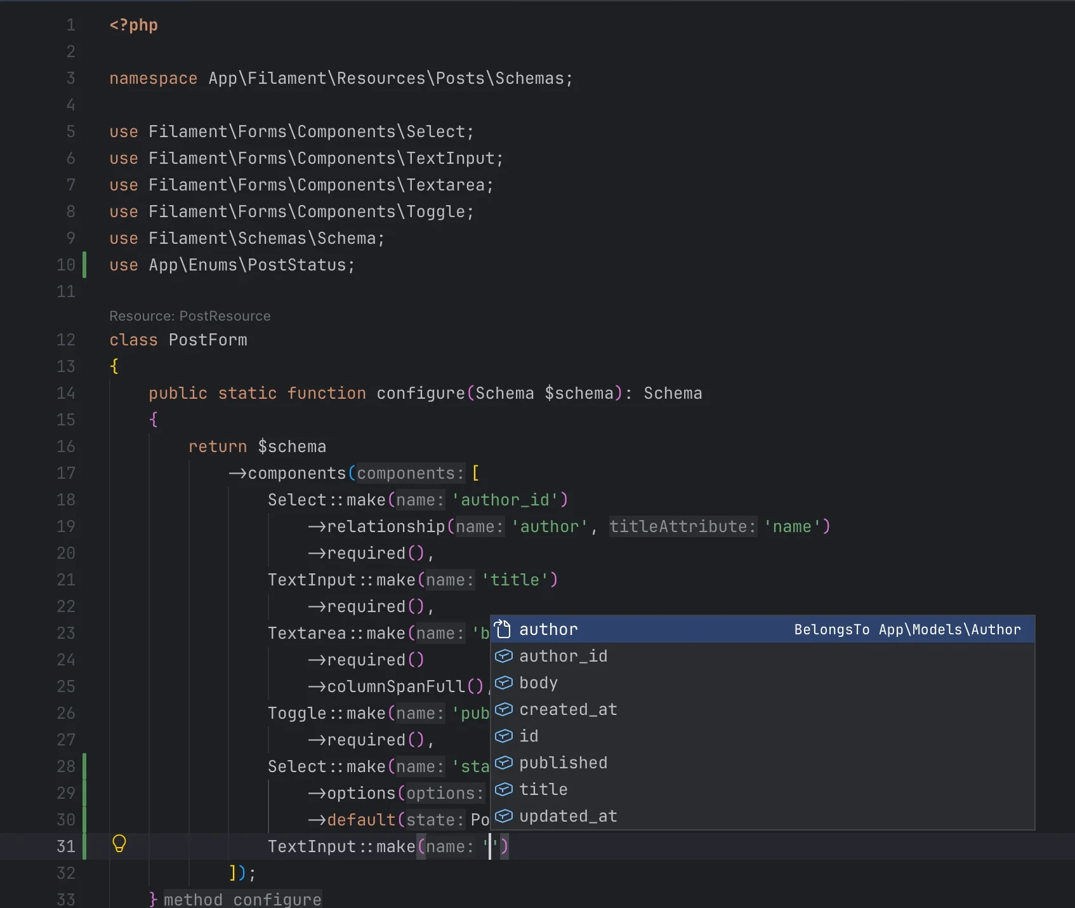Choose 'author' from the autocomplete popup
The height and width of the screenshot is (908, 1075).
tap(763, 629)
